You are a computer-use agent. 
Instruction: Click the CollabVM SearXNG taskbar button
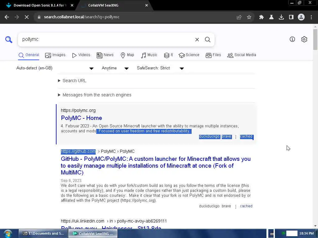93,234
